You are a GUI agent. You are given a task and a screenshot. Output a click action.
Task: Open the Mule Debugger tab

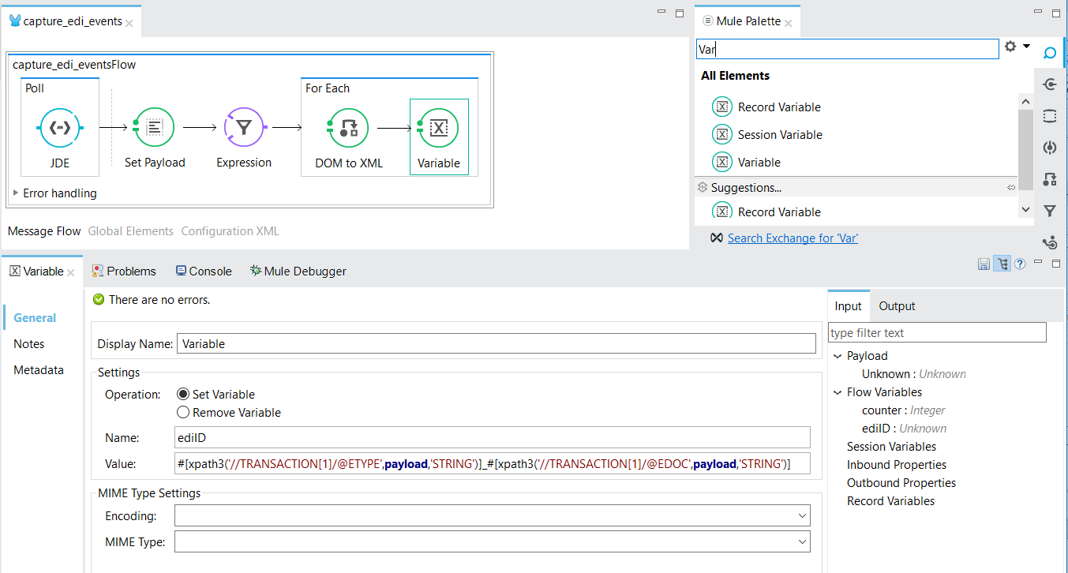[298, 272]
